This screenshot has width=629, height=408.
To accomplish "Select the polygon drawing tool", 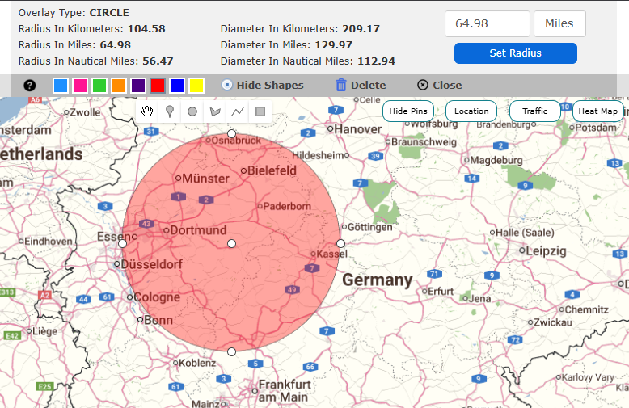I will pyautogui.click(x=215, y=111).
